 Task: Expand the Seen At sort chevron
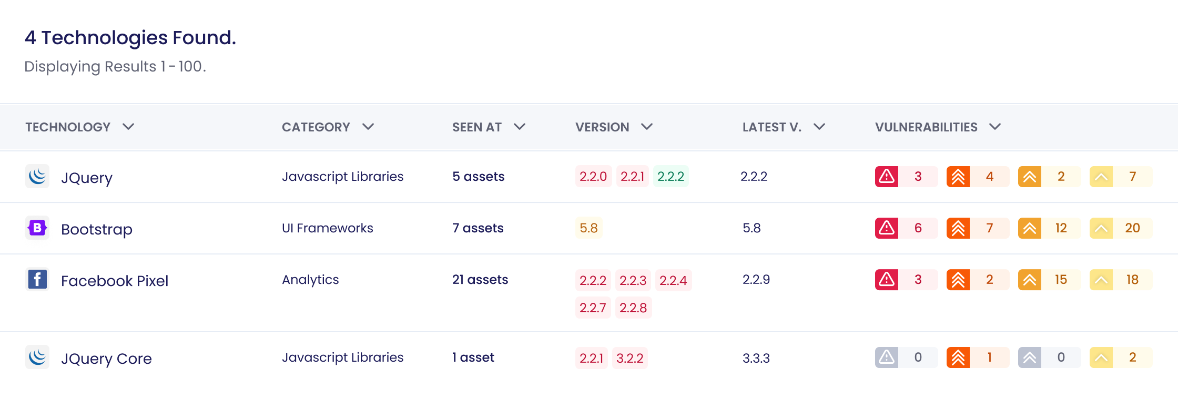pyautogui.click(x=520, y=127)
